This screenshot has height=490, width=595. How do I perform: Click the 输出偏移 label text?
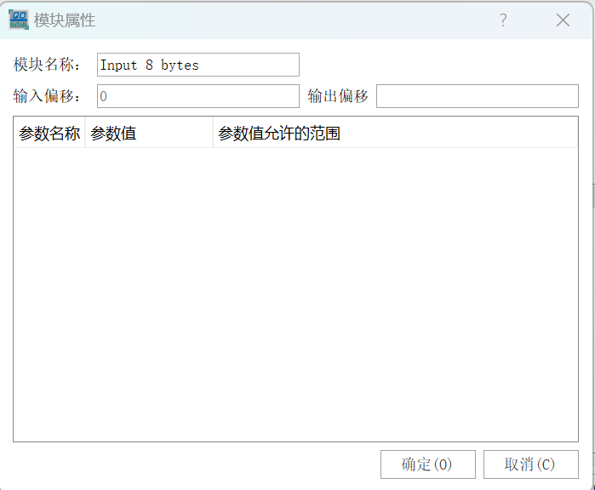pos(338,96)
